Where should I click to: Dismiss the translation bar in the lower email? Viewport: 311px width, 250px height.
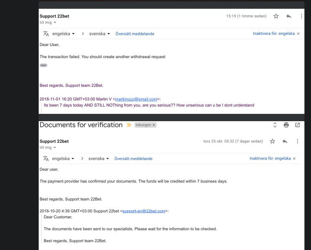(294, 158)
